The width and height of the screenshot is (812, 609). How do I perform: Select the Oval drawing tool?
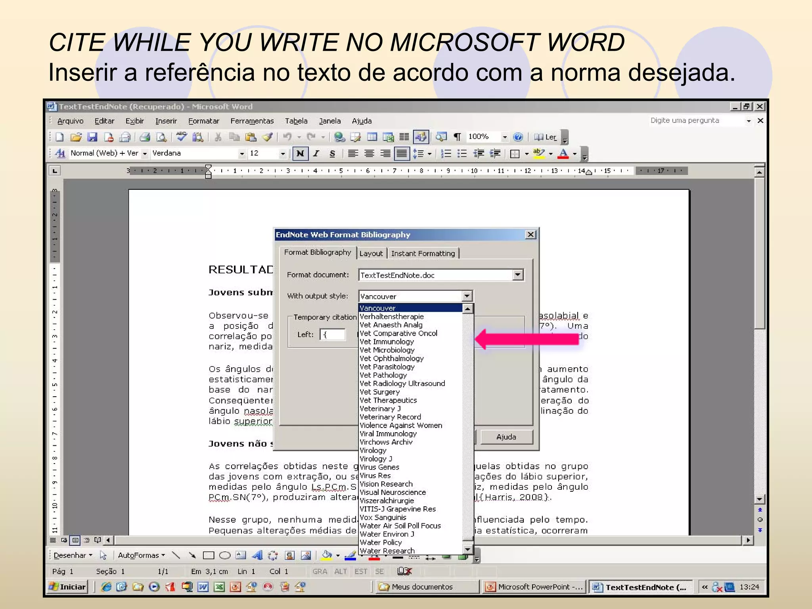(x=225, y=556)
